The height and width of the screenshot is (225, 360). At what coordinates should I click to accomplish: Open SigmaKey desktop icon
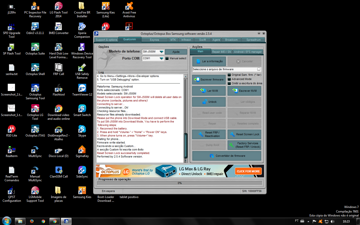(82, 151)
